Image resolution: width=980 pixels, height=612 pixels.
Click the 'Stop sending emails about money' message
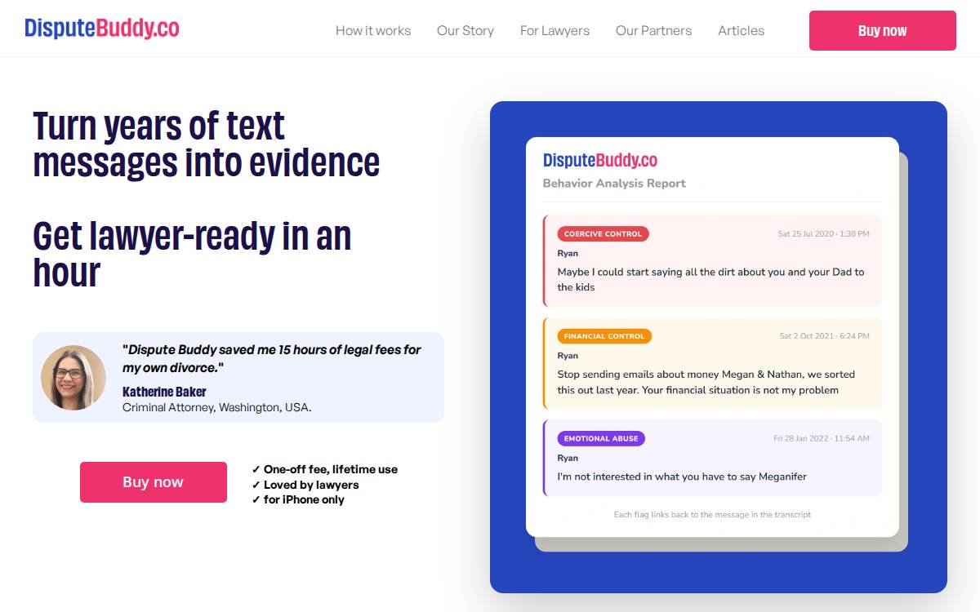pyautogui.click(x=706, y=382)
